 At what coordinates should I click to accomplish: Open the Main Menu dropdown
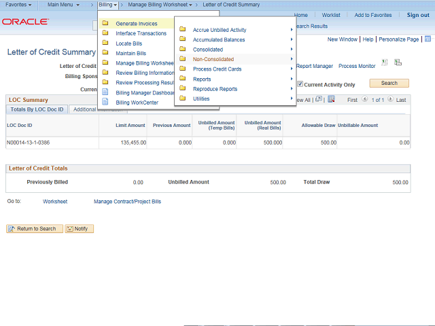63,5
